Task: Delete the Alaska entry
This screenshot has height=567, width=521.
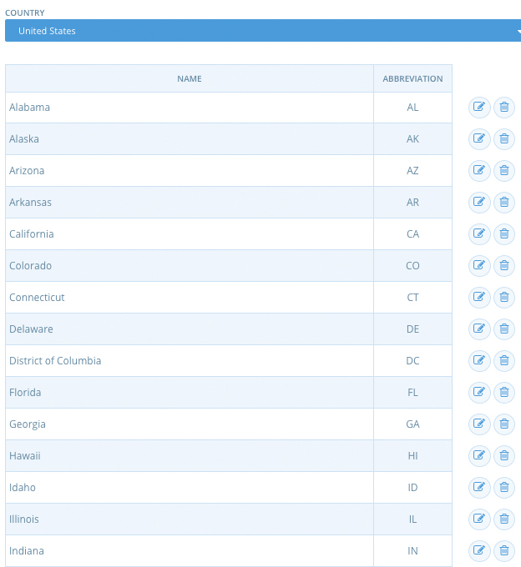Action: 504,139
